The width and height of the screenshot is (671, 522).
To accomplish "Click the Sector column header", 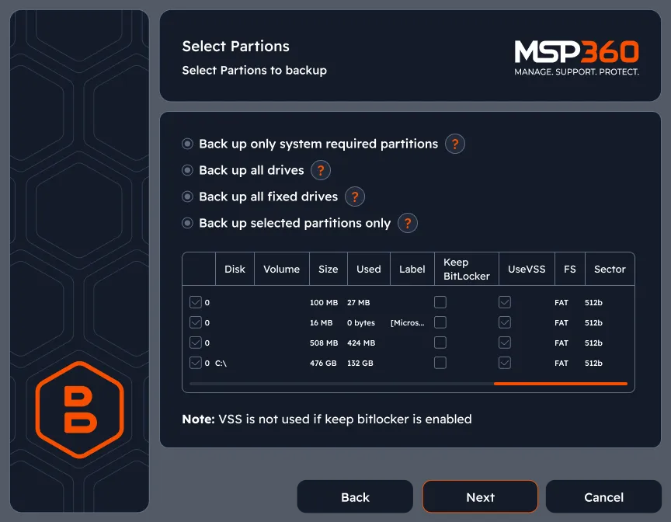I will click(x=610, y=269).
